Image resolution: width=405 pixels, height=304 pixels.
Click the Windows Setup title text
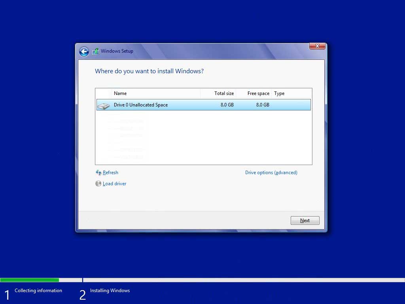(x=117, y=51)
